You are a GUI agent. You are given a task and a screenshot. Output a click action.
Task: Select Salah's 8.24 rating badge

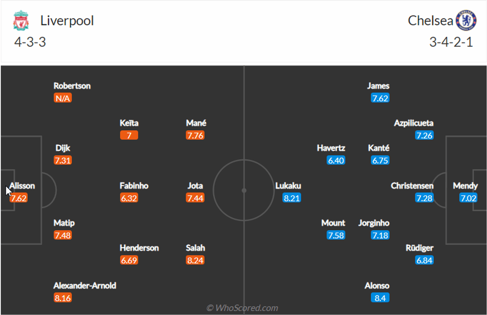[195, 260]
